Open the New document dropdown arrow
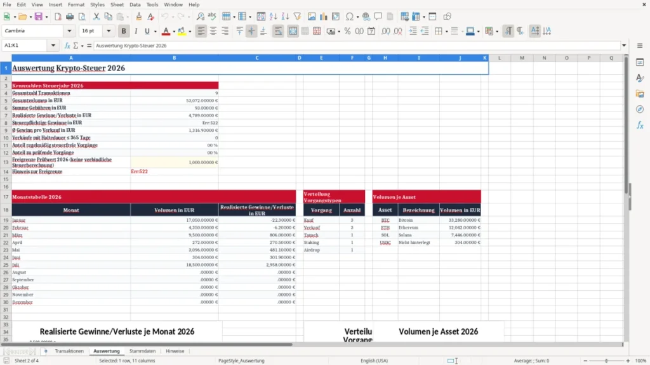 (15, 17)
